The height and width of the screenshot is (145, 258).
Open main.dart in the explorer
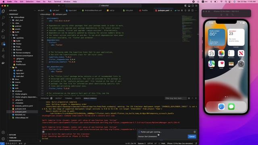(x=20, y=76)
